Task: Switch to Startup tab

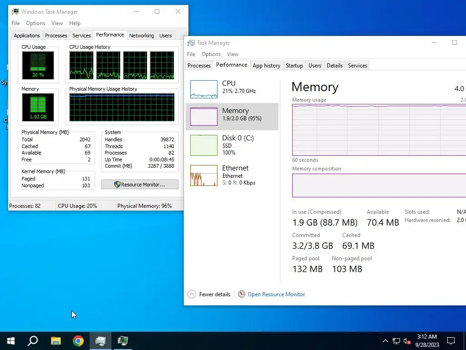Action: pyautogui.click(x=294, y=66)
